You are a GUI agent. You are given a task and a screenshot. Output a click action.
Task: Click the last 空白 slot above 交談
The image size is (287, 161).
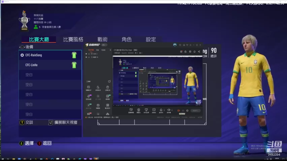pyautogui.click(x=50, y=114)
